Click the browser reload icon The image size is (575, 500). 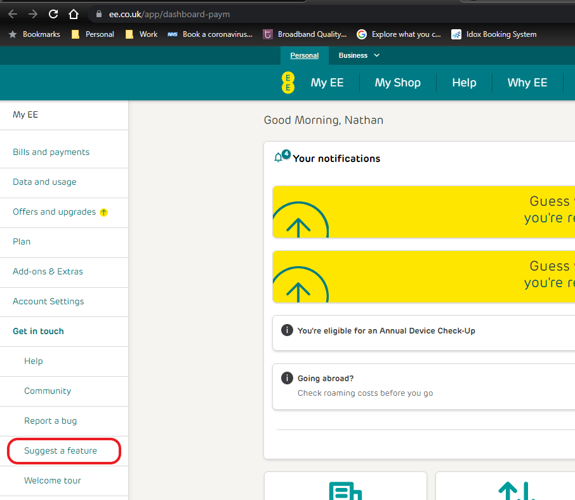tap(53, 13)
